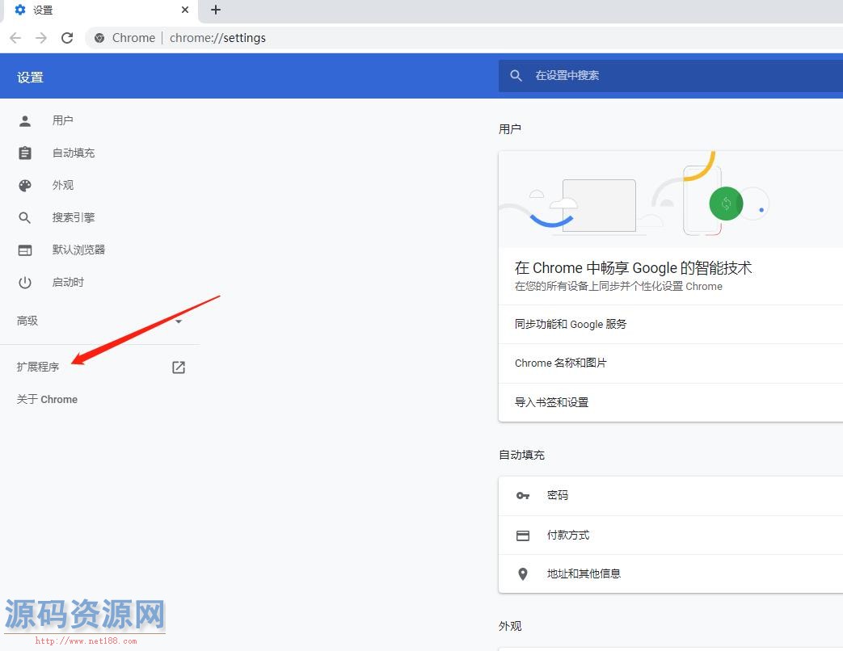Click the dropdown arrow next to 高级
Viewport: 843px width, 651px height.
pos(179,321)
